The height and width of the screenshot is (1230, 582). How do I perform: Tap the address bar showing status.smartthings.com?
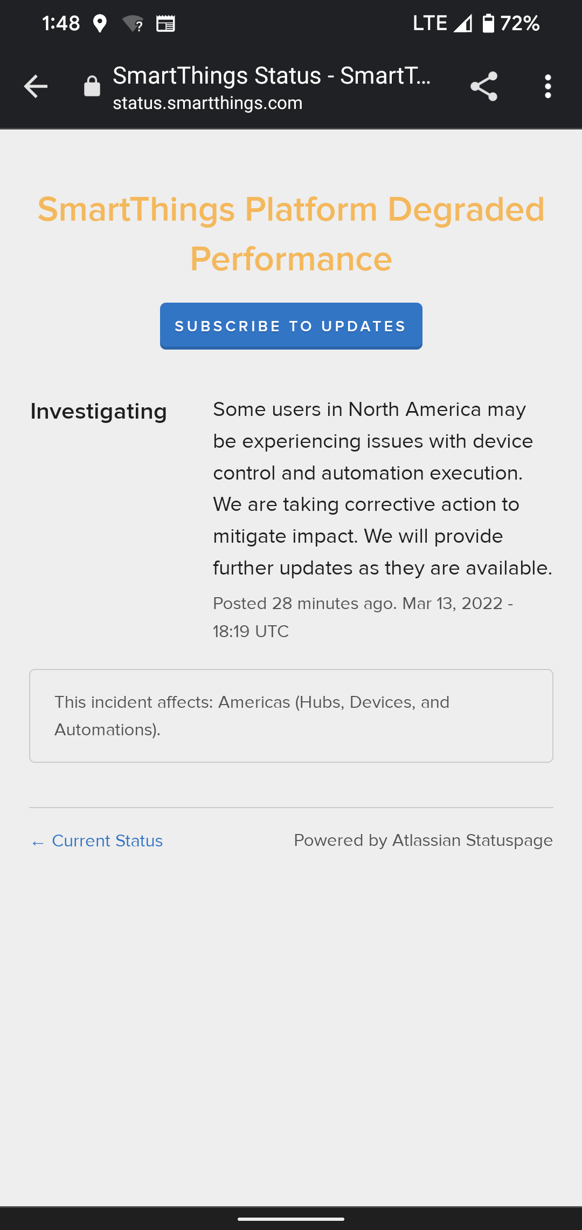point(207,102)
